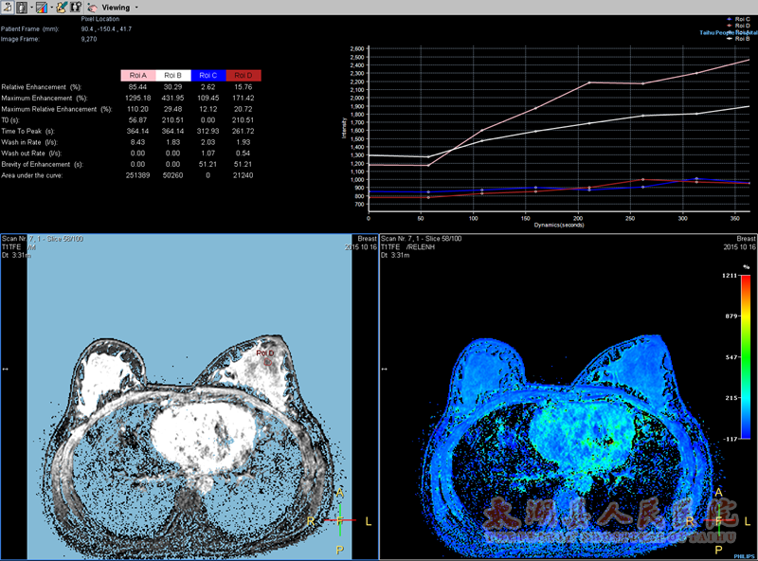Open dropdown arrow beside color map icon
Screen dimensions: 758x561
(50, 7)
